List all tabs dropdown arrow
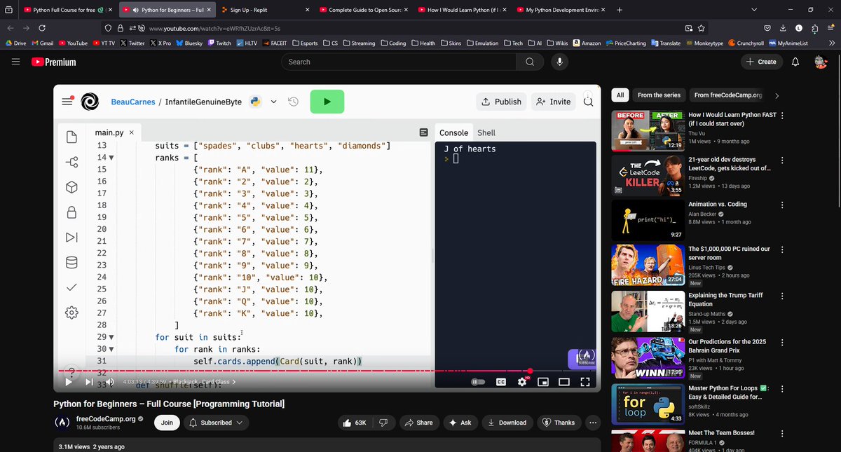Screen dimensions: 841x452 (753, 10)
